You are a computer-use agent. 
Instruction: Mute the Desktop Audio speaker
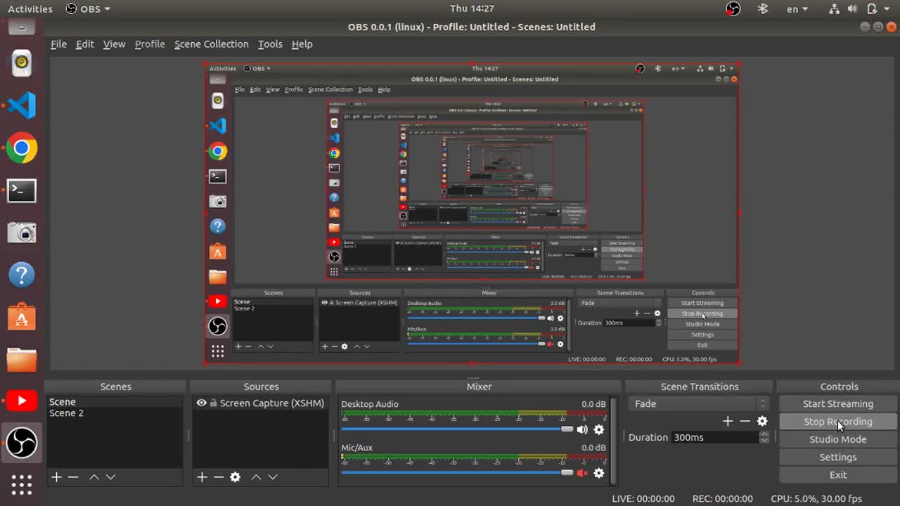[x=582, y=429]
